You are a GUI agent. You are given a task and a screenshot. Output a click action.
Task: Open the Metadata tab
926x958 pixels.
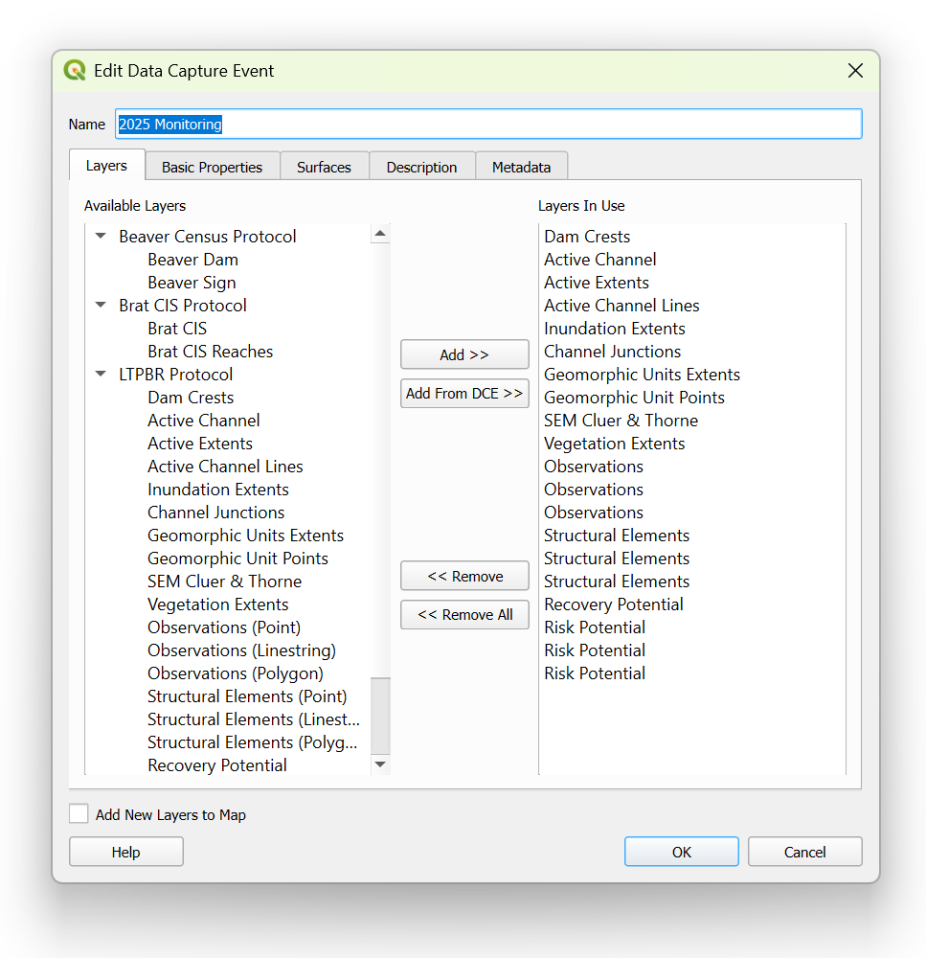521,167
